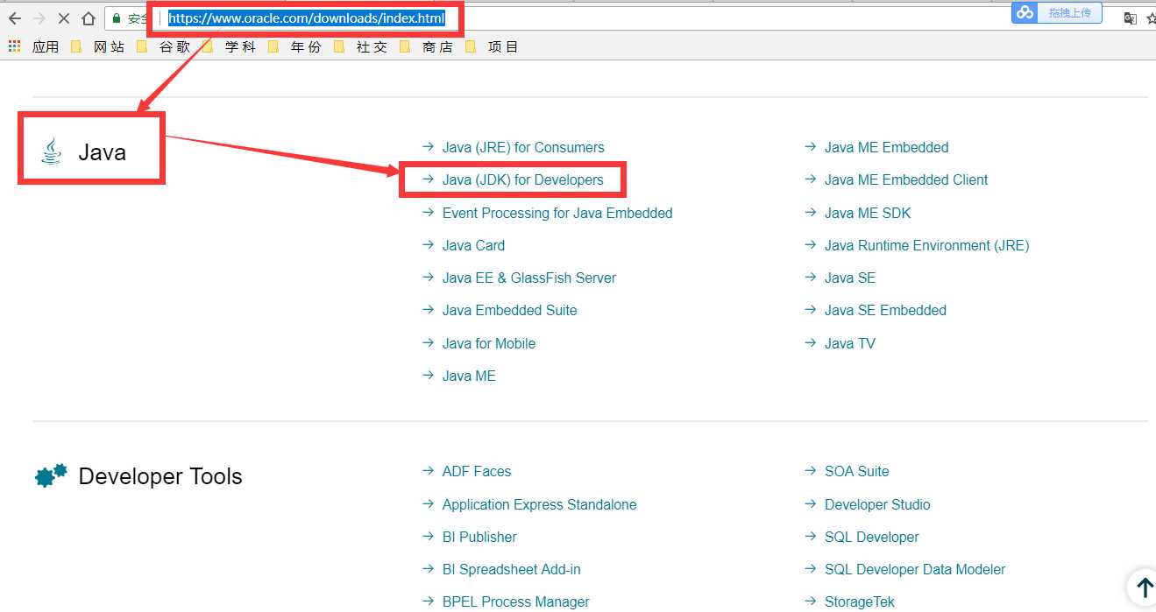Image resolution: width=1156 pixels, height=612 pixels.
Task: Open the StorageTek link
Action: [x=860, y=601]
